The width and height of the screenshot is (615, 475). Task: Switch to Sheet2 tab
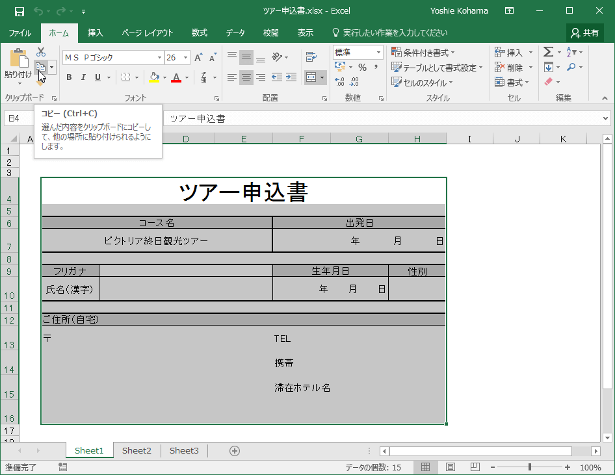pyautogui.click(x=137, y=451)
